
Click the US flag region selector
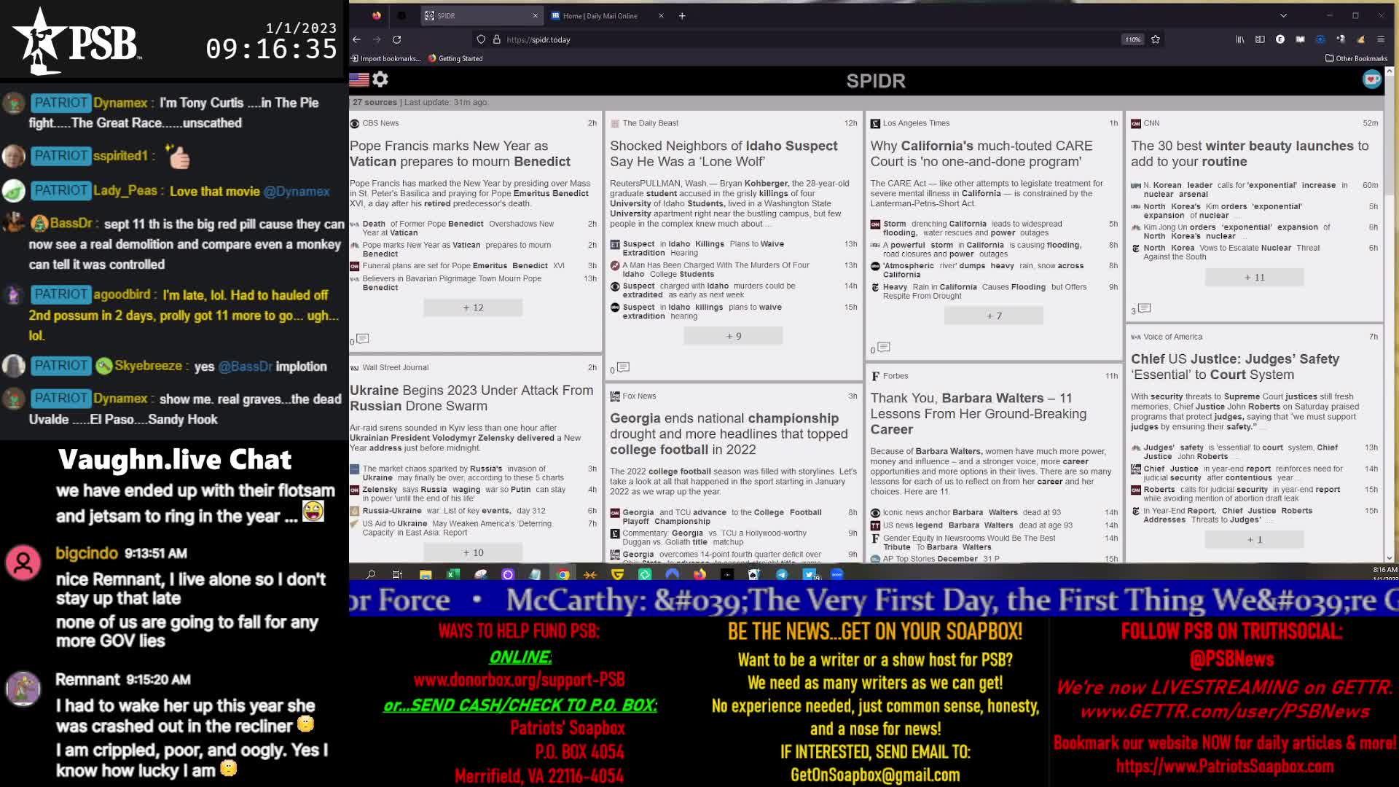(x=359, y=79)
